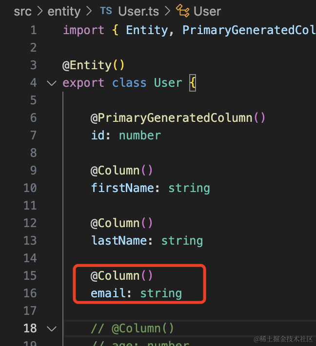Click line number 15 in the gutter

click(30, 276)
